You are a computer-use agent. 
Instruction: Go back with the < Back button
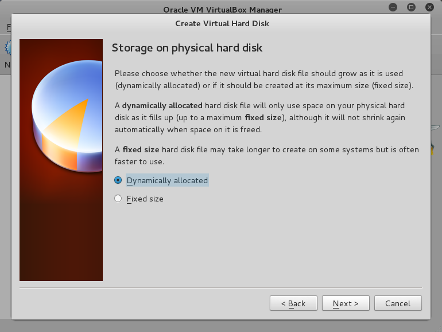point(293,303)
